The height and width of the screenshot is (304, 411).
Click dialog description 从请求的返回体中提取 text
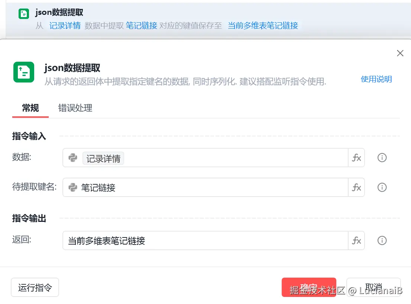(x=185, y=82)
